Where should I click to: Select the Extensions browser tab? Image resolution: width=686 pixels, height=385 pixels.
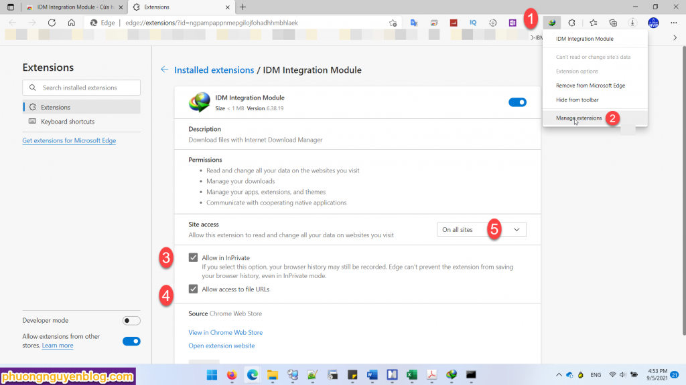tap(181, 7)
